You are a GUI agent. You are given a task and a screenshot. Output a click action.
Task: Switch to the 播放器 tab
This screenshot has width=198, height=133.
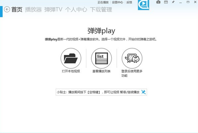33,10
